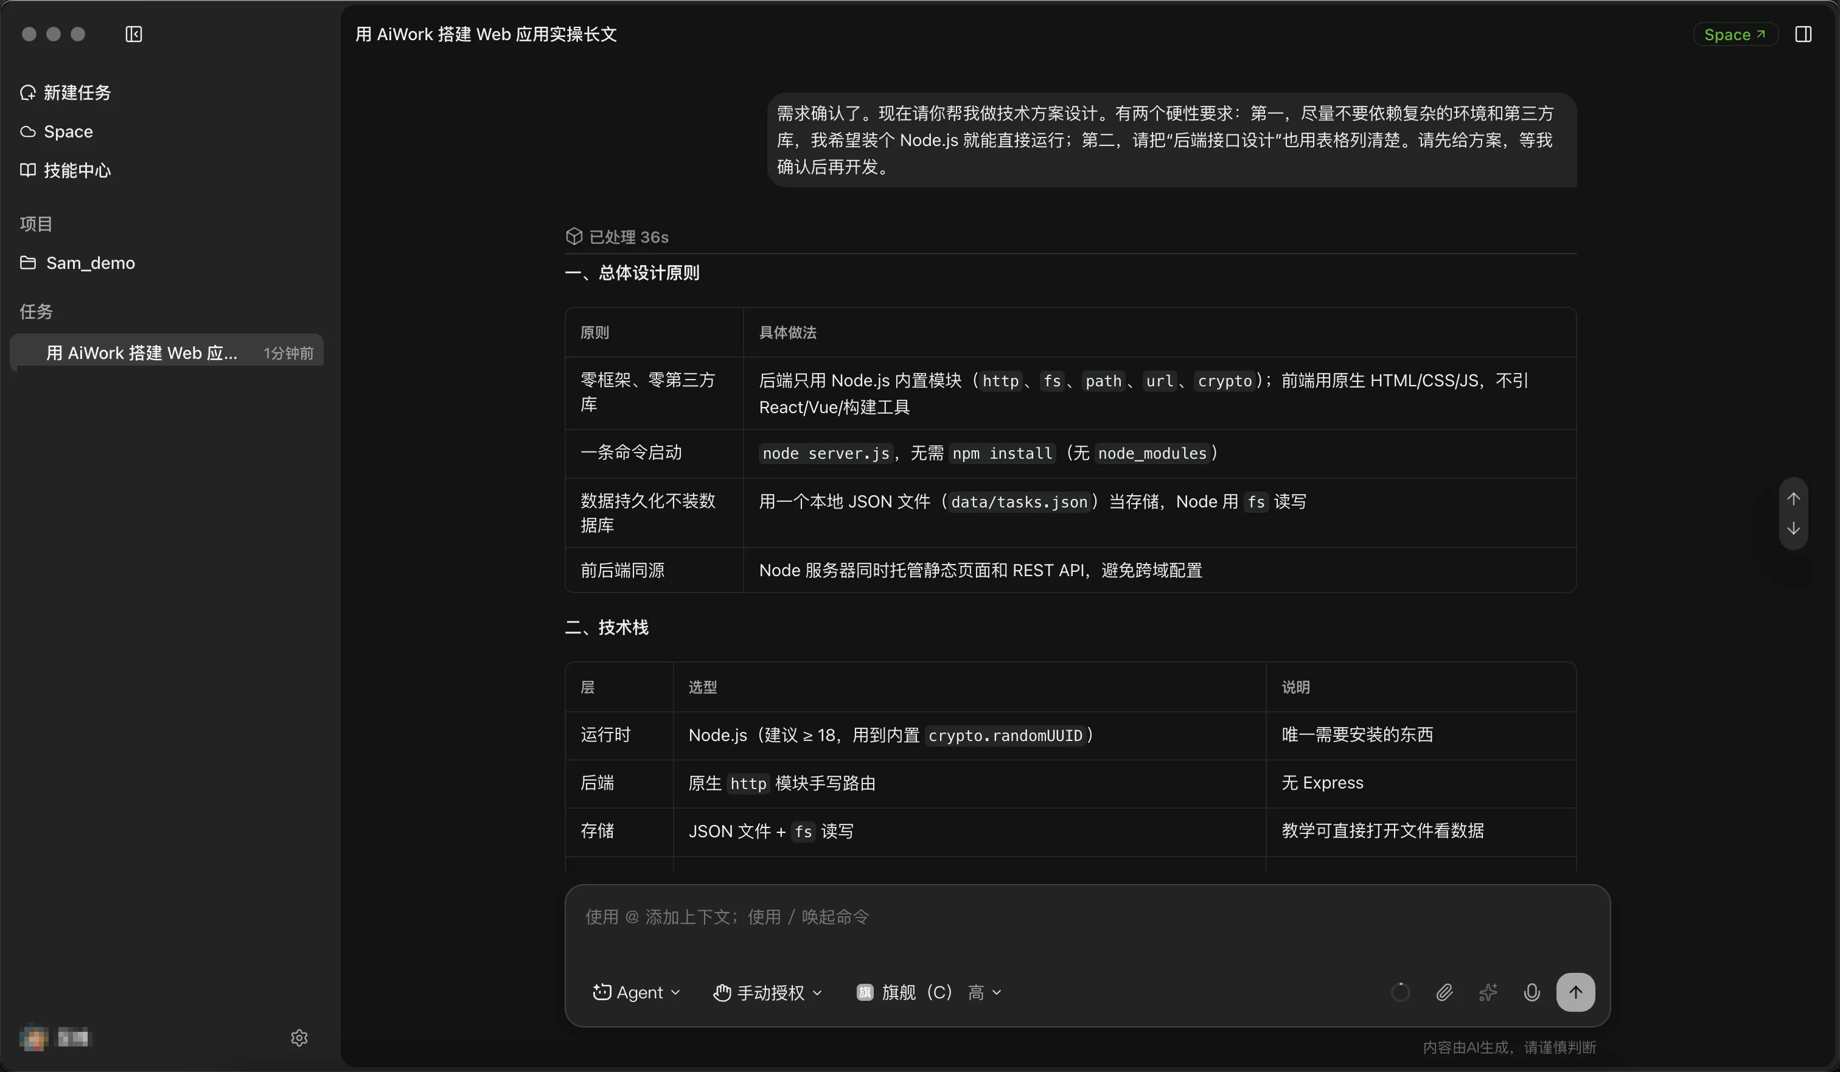
Task: Toggle the right side panel icon
Action: point(1803,34)
